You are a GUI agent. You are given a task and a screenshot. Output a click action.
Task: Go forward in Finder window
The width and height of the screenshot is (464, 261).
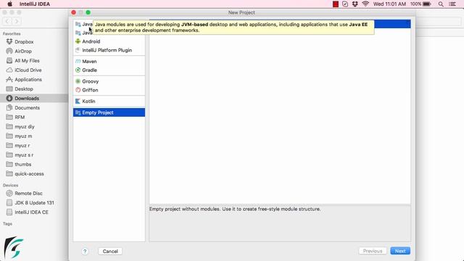tap(17, 21)
